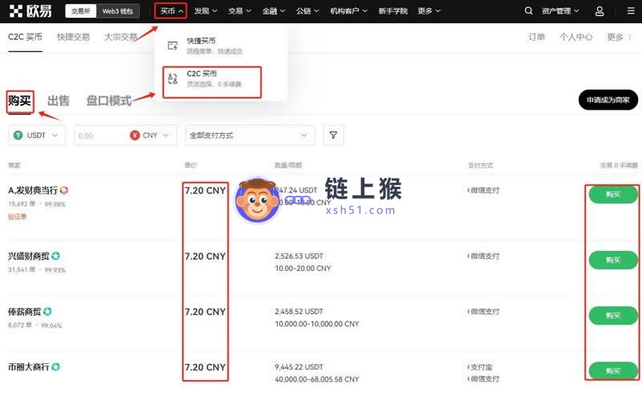Click 支付宝 payment method for 币圈大商行

(481, 367)
